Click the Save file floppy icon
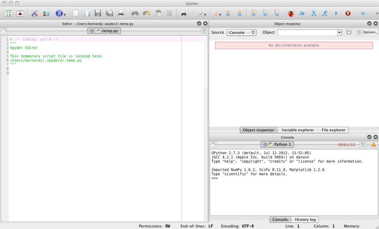This screenshot has height=229, width=379. pyautogui.click(x=98, y=13)
